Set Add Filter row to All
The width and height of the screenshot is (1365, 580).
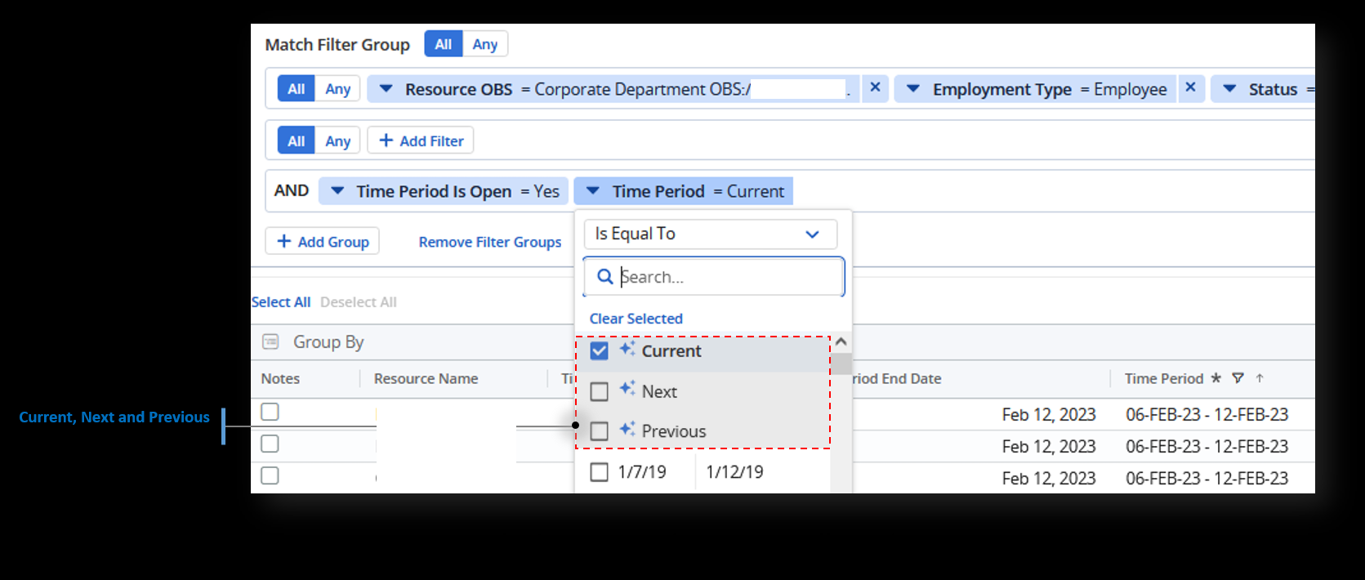[x=296, y=141]
